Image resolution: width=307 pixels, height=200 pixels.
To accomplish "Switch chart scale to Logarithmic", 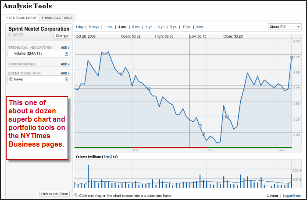I will [x=292, y=196].
